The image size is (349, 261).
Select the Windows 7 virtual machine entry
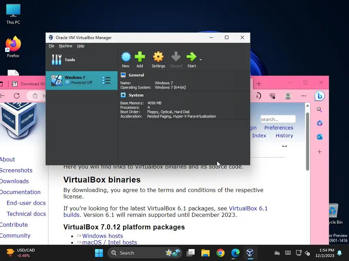coord(81,80)
